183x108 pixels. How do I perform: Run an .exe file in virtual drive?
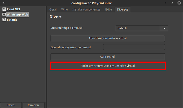[107, 66]
